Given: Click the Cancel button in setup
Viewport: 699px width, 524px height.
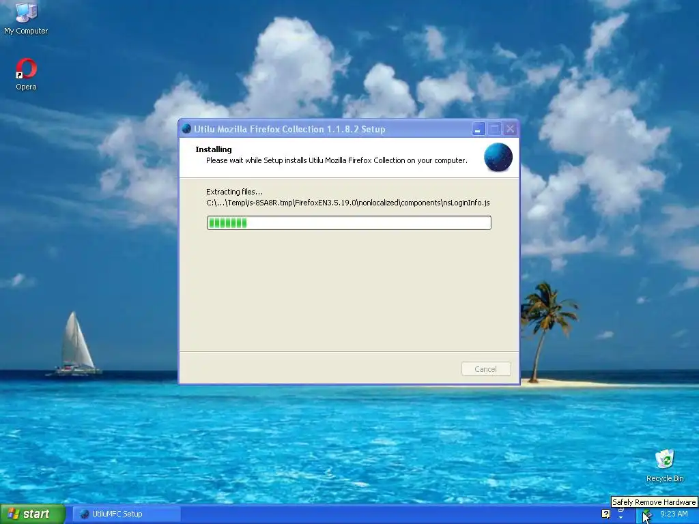Looking at the screenshot, I should coord(486,369).
